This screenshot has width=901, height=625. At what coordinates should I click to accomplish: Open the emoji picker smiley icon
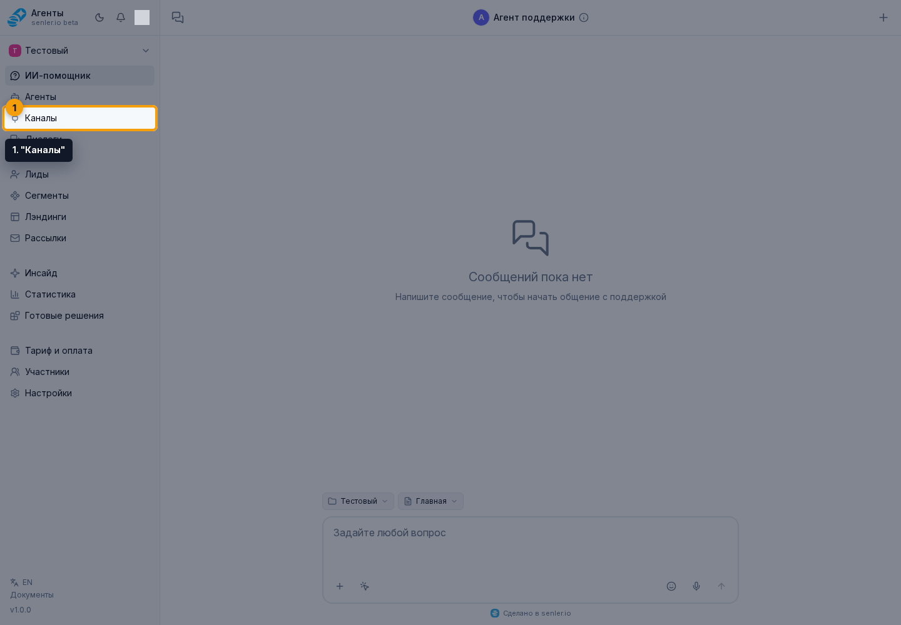(x=671, y=586)
